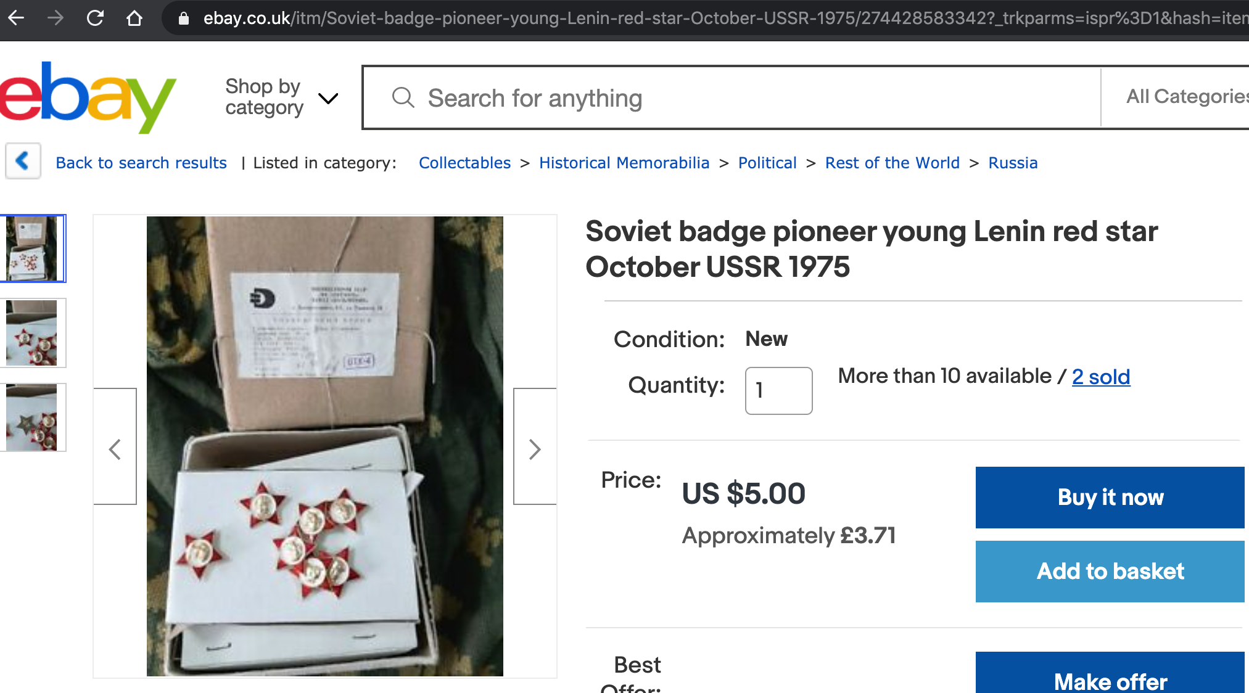Image resolution: width=1249 pixels, height=693 pixels.
Task: Click the browser forward arrow
Action: pyautogui.click(x=56, y=18)
